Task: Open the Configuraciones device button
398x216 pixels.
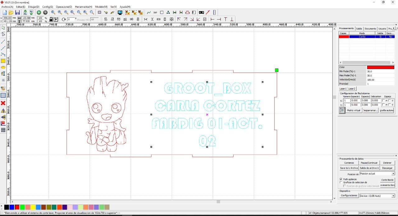Action: tap(349, 196)
